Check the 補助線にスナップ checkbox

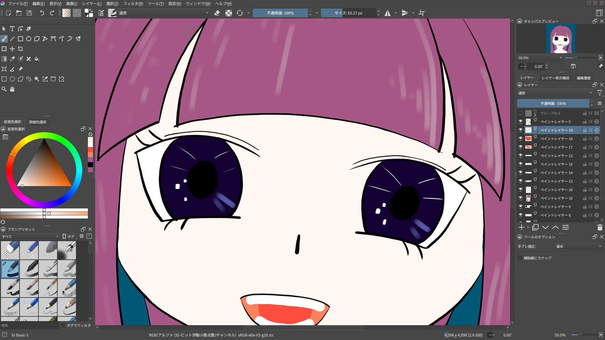click(x=520, y=258)
